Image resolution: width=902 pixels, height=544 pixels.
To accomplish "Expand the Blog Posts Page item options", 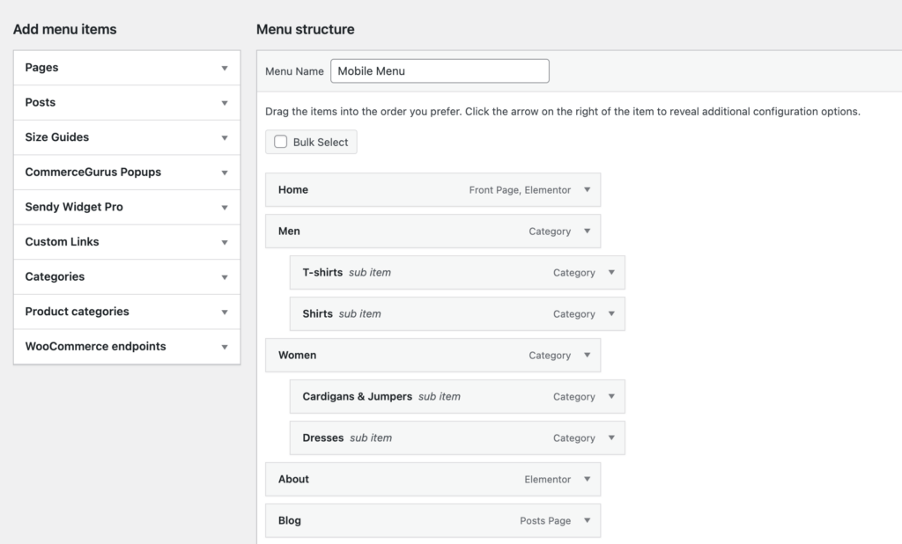I will click(588, 520).
